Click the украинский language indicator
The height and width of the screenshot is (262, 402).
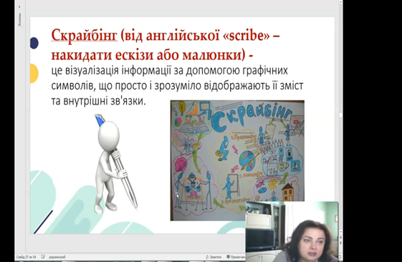[x=57, y=256]
